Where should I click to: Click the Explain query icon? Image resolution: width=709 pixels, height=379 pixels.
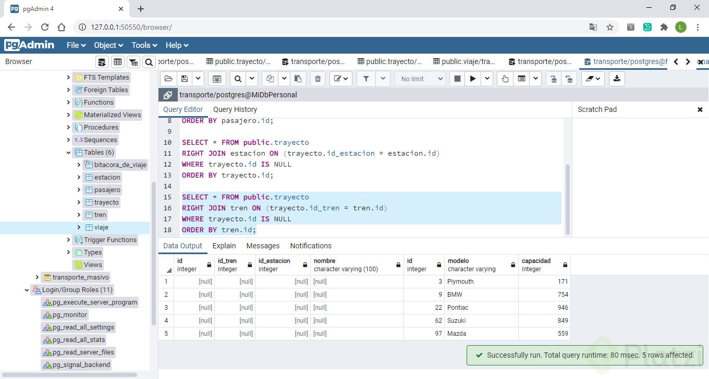click(505, 79)
